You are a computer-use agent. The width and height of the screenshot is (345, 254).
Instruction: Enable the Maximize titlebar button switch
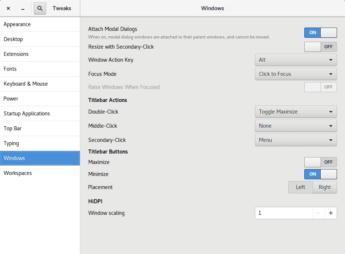[320, 162]
